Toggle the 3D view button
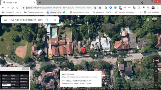 coord(156,66)
